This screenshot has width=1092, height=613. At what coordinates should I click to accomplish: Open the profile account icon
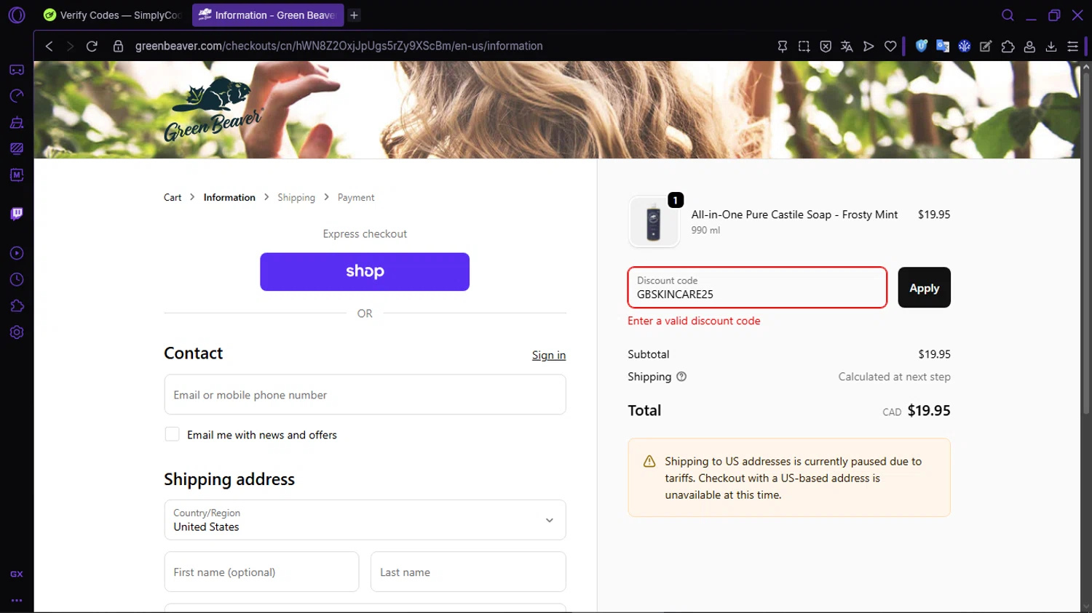(x=1029, y=46)
